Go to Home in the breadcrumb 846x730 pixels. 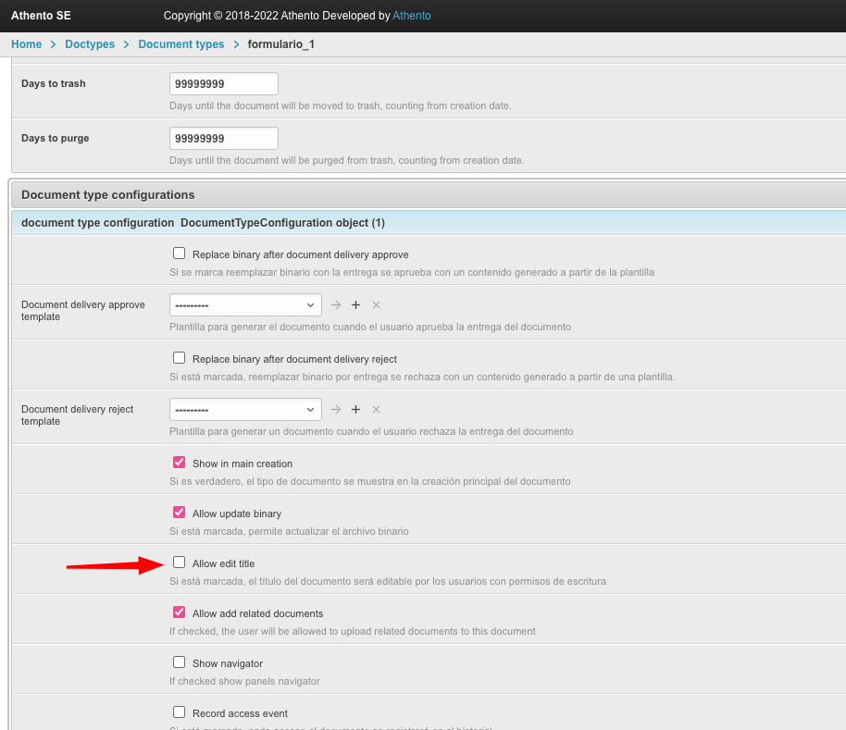coord(26,44)
